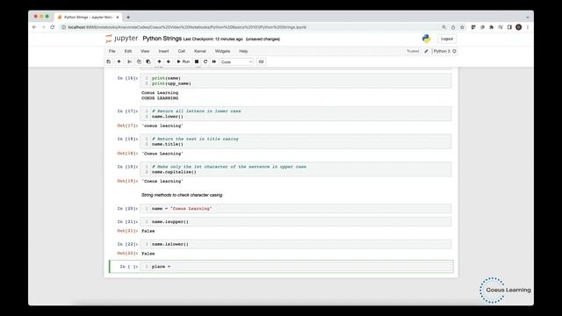Image resolution: width=562 pixels, height=316 pixels.
Task: Click the Logout button
Action: point(447,39)
